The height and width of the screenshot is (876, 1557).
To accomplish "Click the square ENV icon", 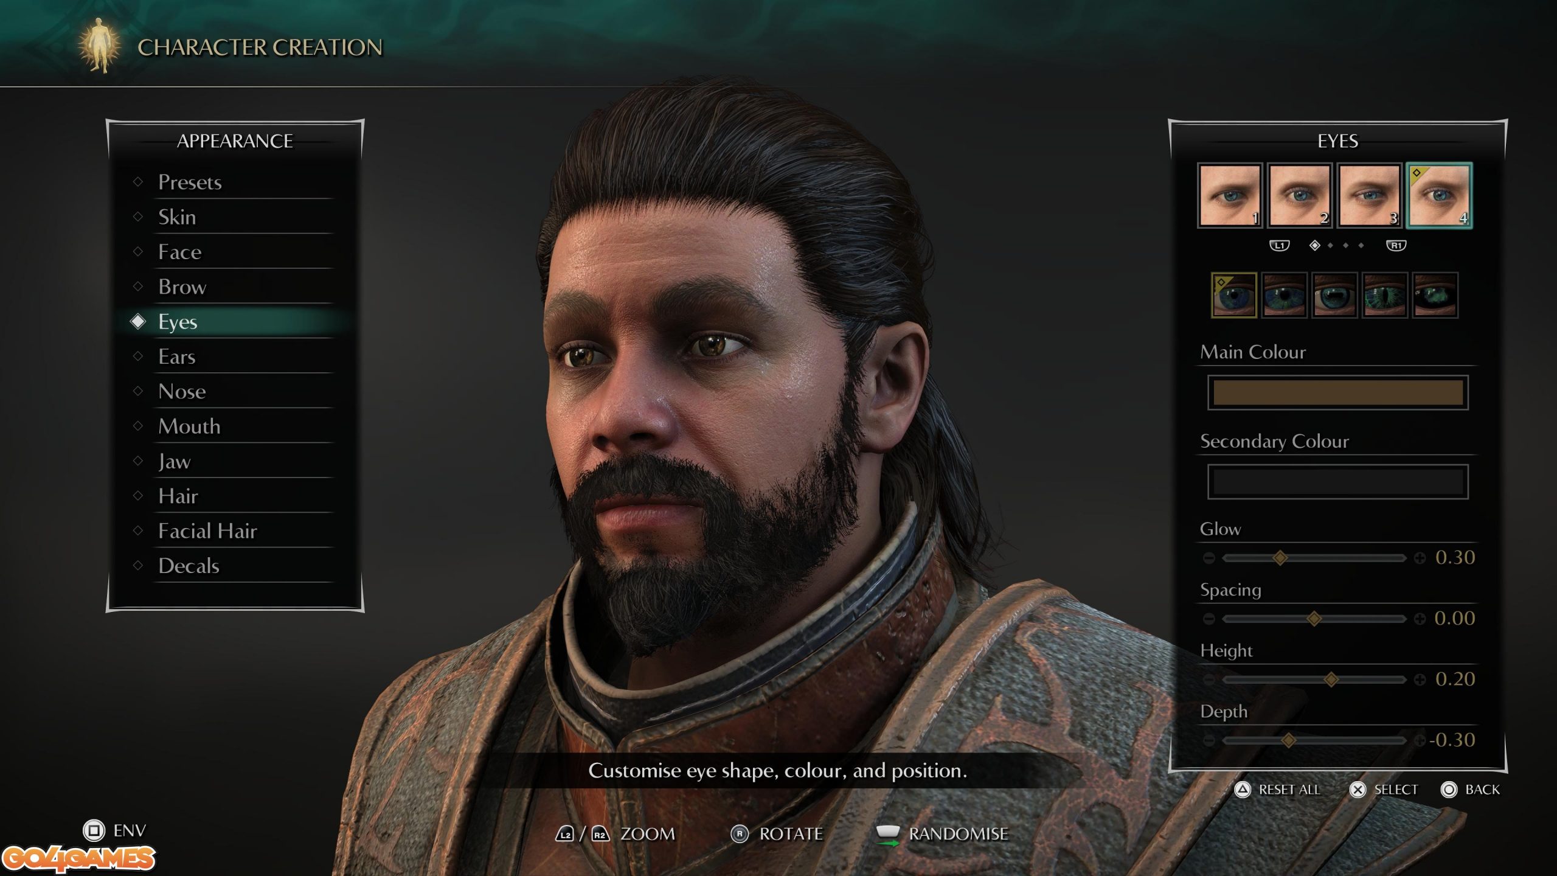I will 94,830.
